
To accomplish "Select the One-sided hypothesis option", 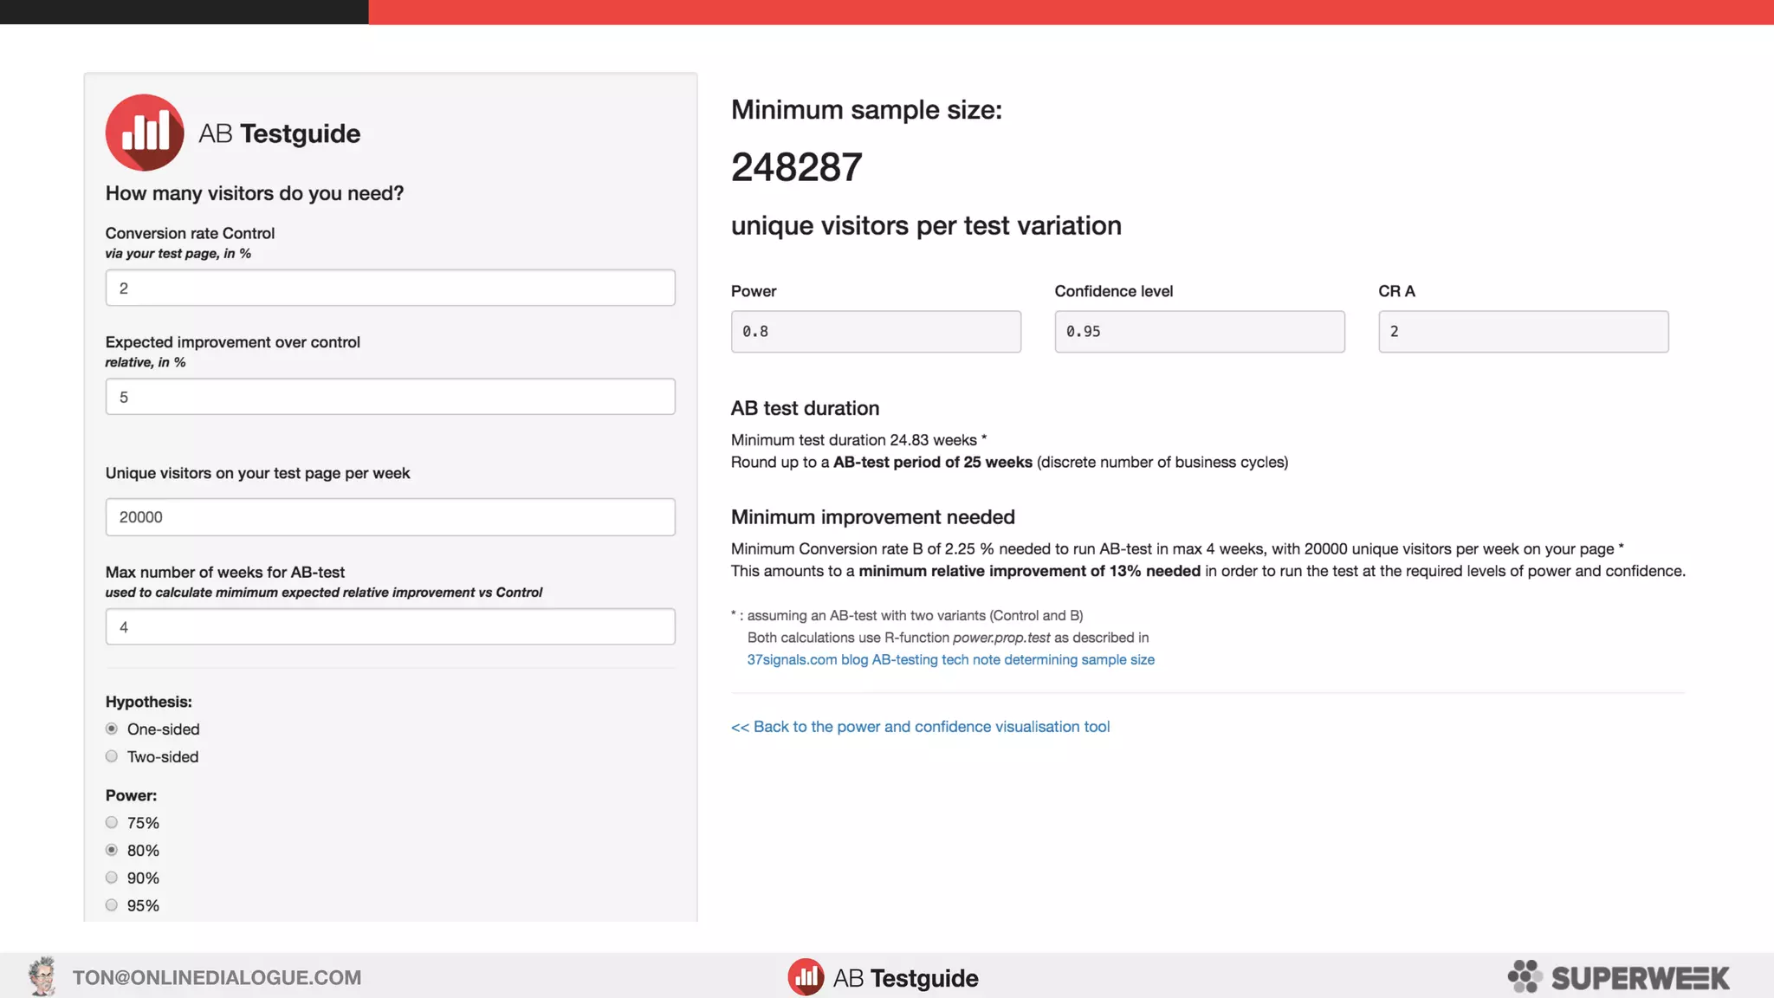I will pos(112,729).
